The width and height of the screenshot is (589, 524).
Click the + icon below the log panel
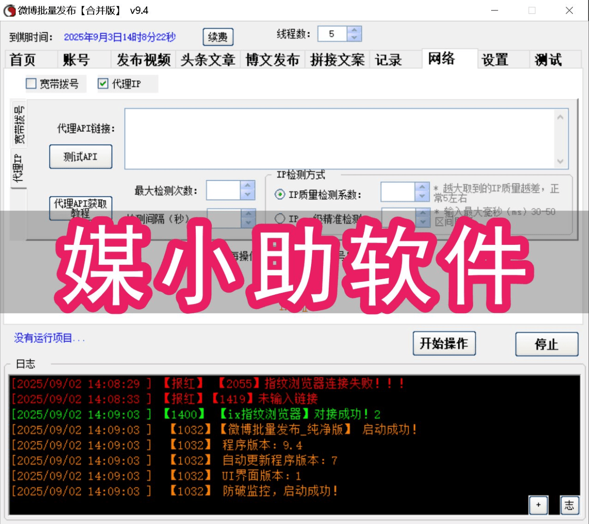[538, 505]
